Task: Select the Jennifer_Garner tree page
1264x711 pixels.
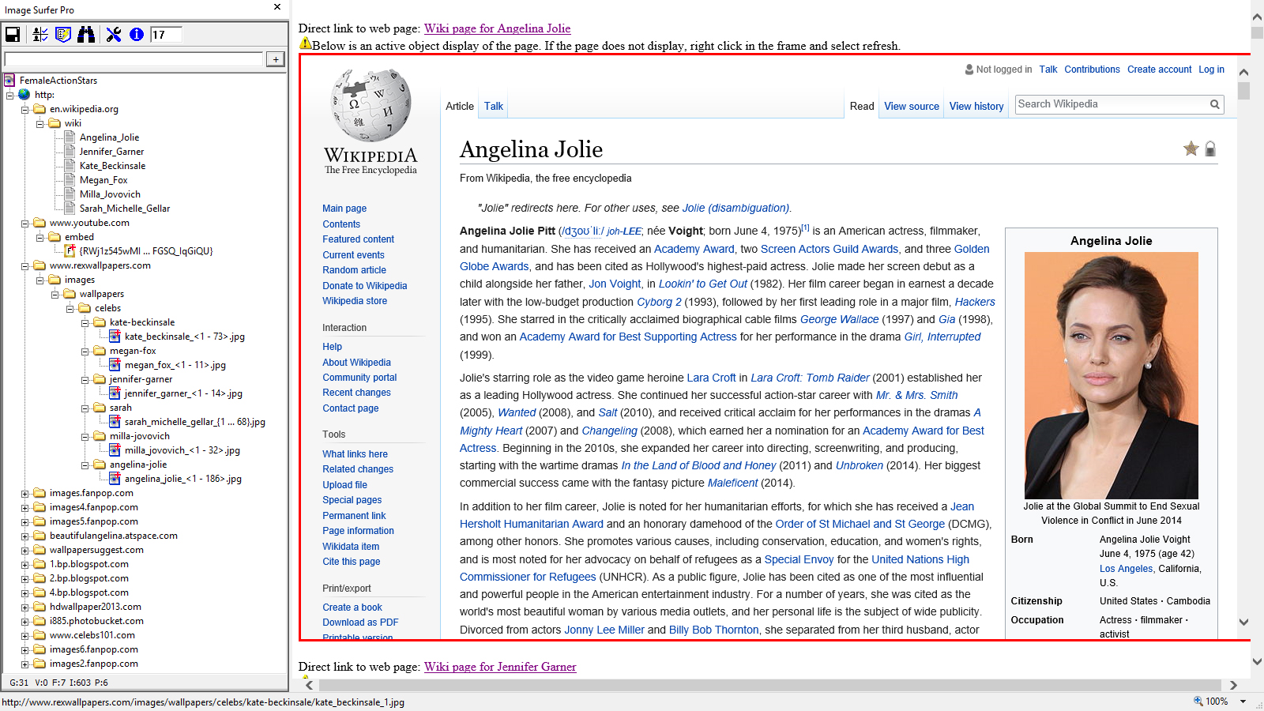Action: pos(111,152)
